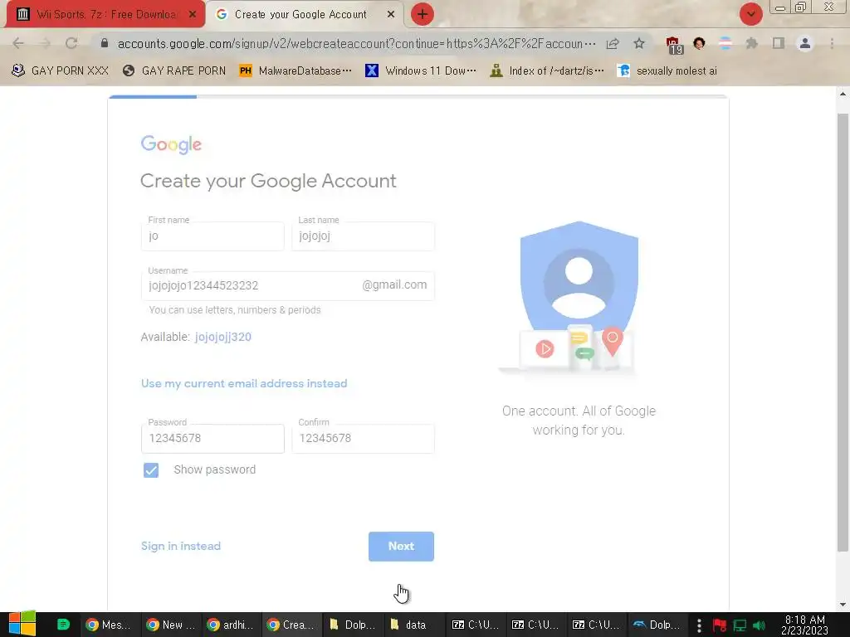Click the Google logo on the form
Viewport: 850px width, 637px height.
(171, 144)
